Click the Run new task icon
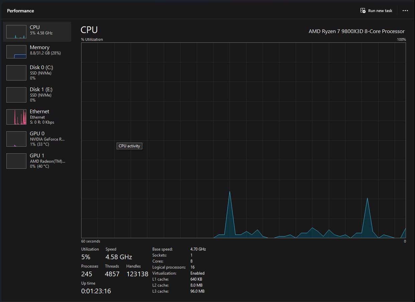Image resolution: width=415 pixels, height=302 pixels. click(x=363, y=11)
